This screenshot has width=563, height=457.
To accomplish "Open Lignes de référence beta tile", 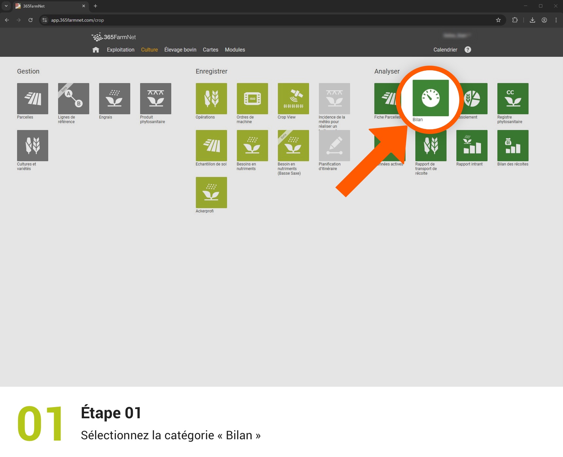I will click(x=73, y=98).
